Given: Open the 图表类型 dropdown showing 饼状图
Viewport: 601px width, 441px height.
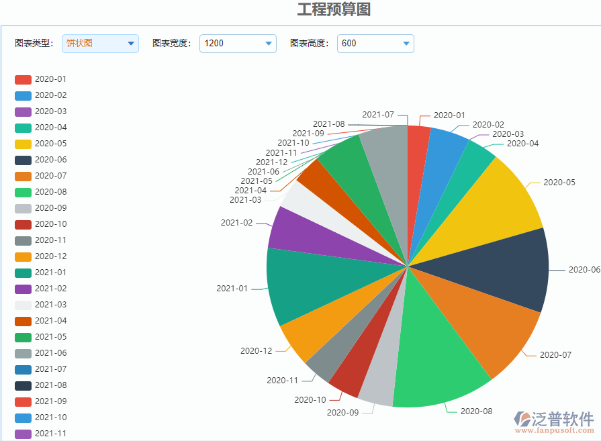Looking at the screenshot, I should click(x=99, y=43).
